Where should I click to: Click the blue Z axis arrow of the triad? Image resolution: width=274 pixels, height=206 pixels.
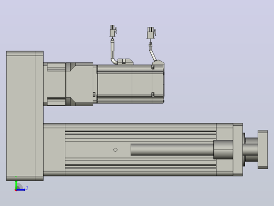tap(21, 190)
